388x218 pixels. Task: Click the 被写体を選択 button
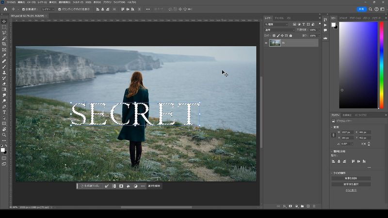(351, 184)
